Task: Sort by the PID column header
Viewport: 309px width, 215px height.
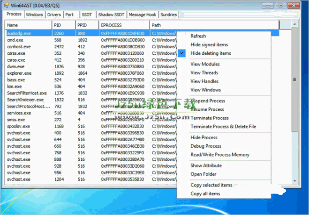Action: [x=64, y=25]
